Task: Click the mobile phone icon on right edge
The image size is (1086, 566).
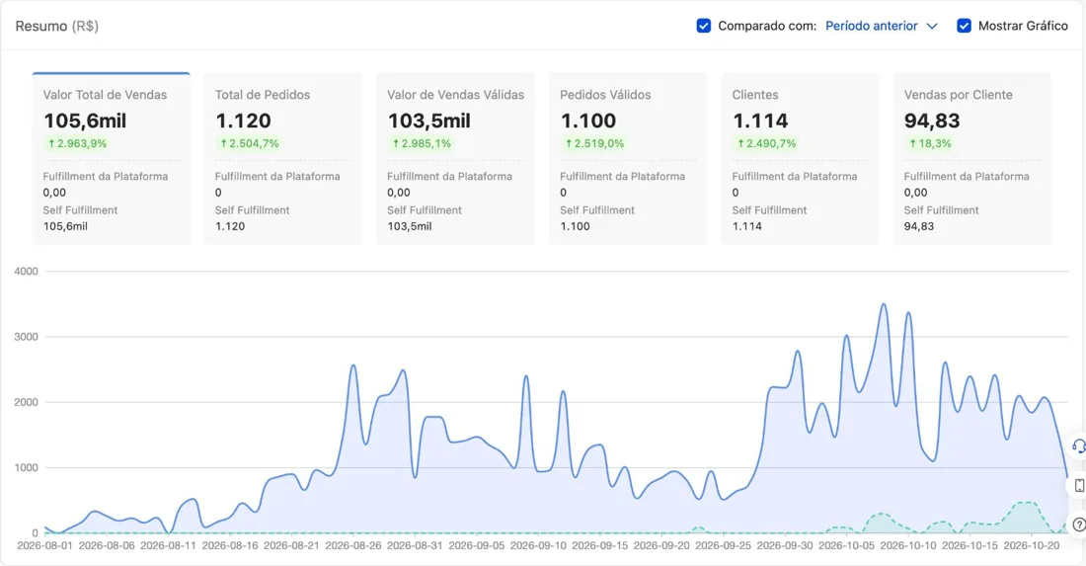Action: pos(1079,485)
